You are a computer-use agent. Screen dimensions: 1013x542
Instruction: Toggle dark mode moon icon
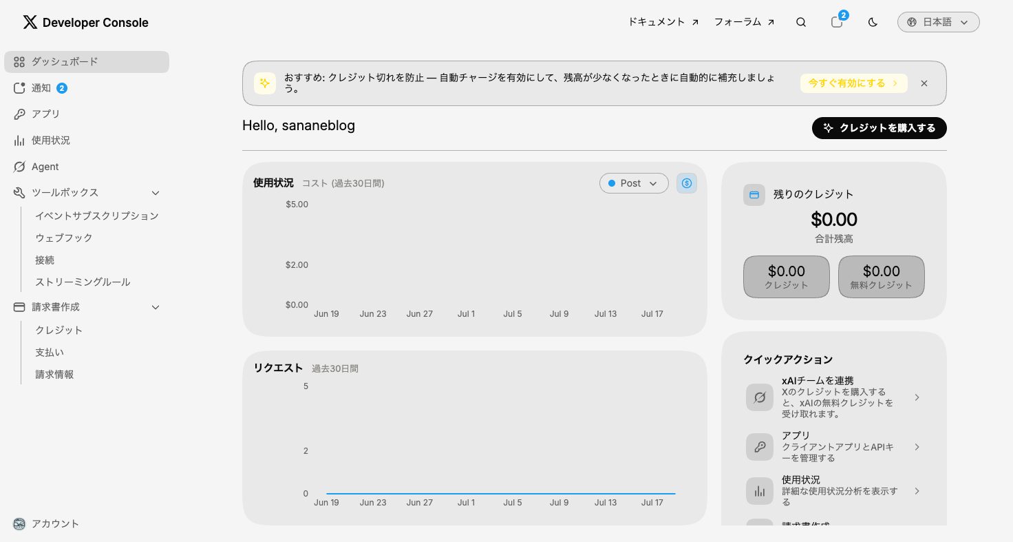[873, 22]
